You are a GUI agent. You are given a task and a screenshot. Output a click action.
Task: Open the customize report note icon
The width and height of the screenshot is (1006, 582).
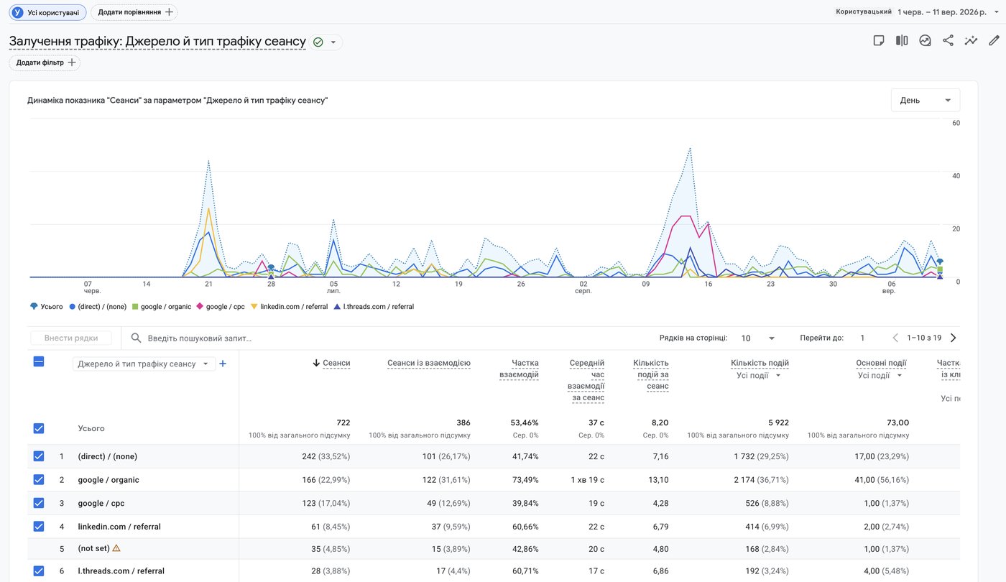(878, 40)
